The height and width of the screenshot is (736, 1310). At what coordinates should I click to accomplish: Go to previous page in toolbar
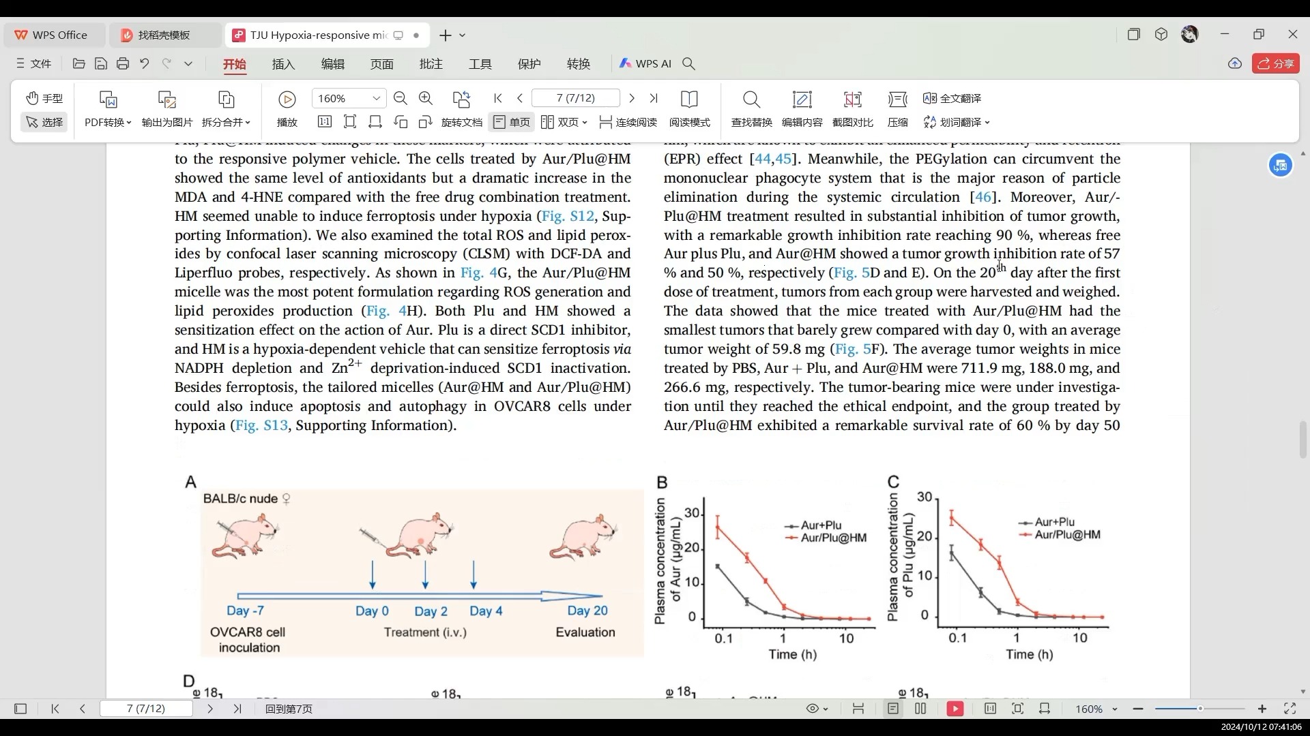520,98
